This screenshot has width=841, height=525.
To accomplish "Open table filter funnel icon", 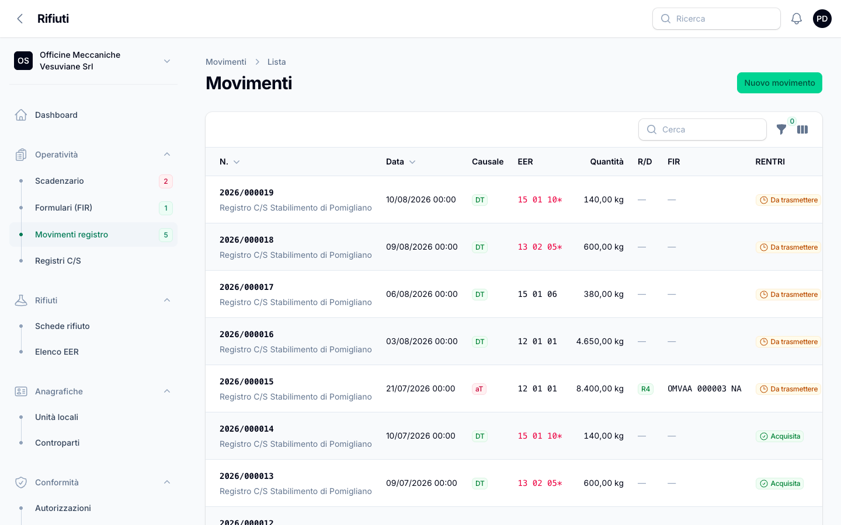I will point(781,129).
